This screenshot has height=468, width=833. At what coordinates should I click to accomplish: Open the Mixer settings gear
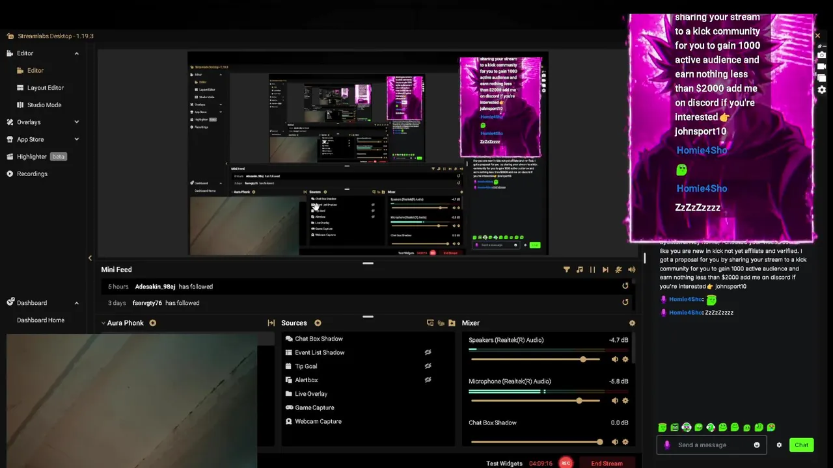click(x=632, y=323)
